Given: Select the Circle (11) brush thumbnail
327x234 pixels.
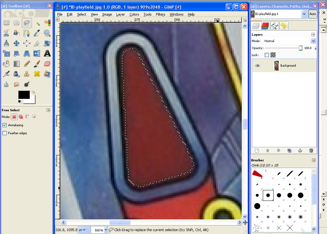Looking at the screenshot, I should click(268, 195).
